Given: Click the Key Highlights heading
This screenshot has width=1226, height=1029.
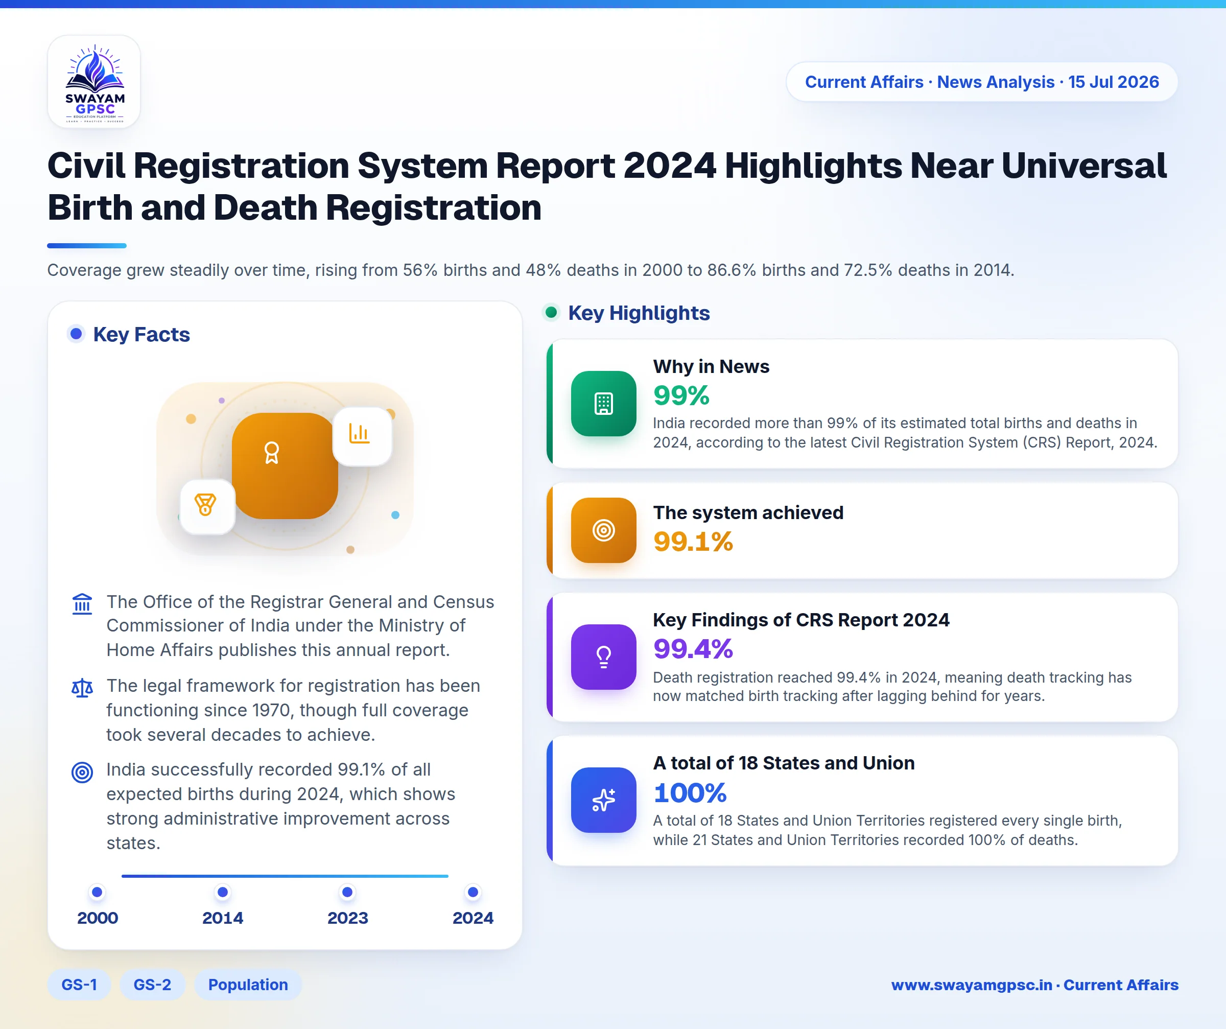Looking at the screenshot, I should coord(639,313).
